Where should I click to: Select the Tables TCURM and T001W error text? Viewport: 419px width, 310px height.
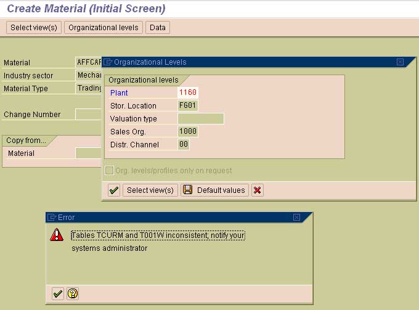(x=158, y=235)
